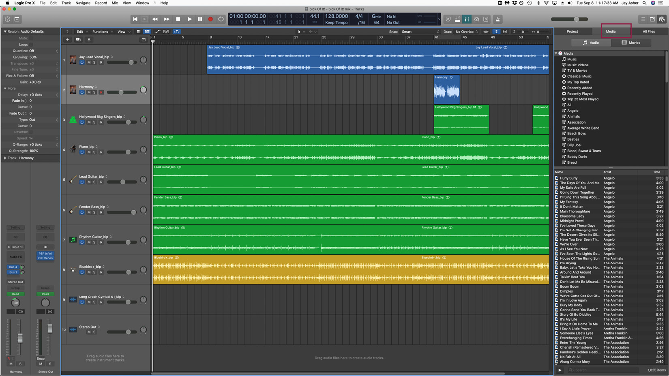Open the Snap dropdown set to Smart

420,32
